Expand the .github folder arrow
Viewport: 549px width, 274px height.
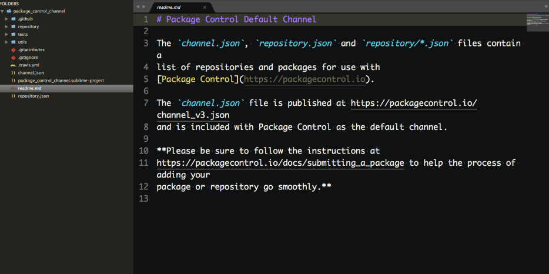6,19
